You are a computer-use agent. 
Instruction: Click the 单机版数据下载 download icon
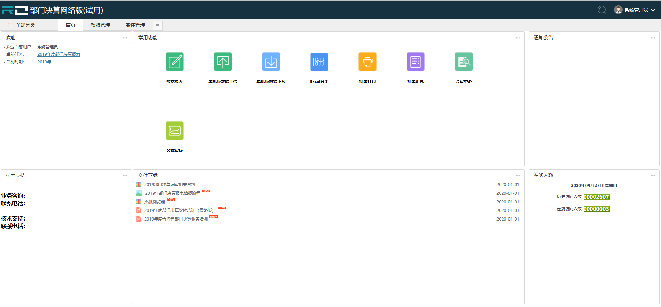271,62
